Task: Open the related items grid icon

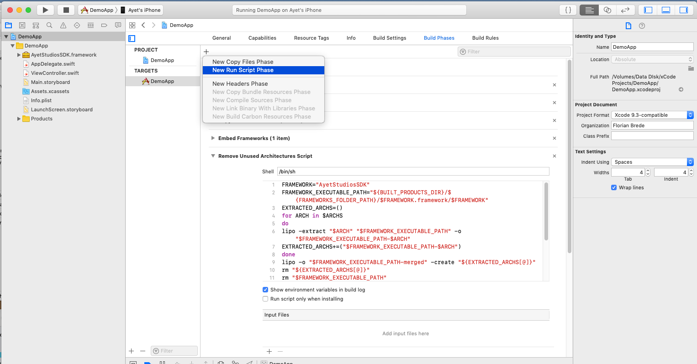Action: 132,25
